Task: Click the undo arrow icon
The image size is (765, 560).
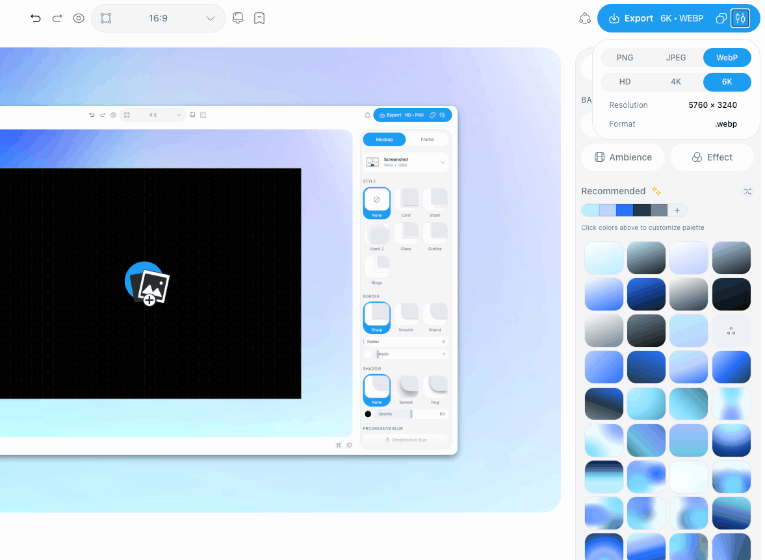Action: pyautogui.click(x=36, y=19)
